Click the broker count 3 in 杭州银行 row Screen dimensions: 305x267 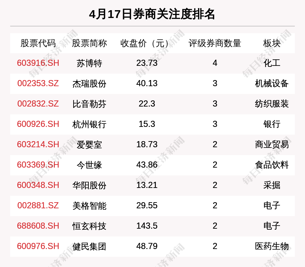pos(215,124)
